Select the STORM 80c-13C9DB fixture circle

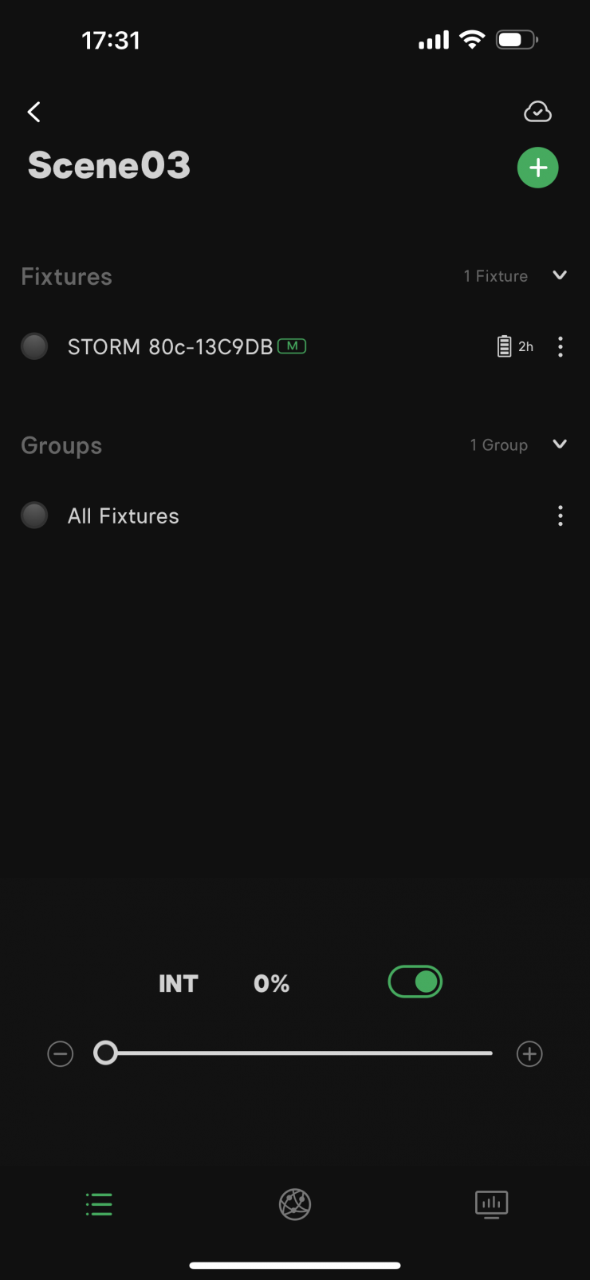34,346
